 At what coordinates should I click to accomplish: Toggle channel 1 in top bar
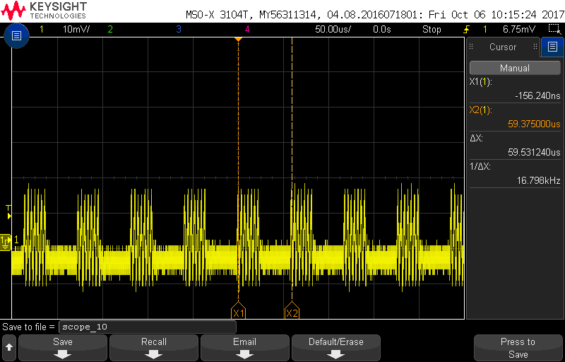42,30
